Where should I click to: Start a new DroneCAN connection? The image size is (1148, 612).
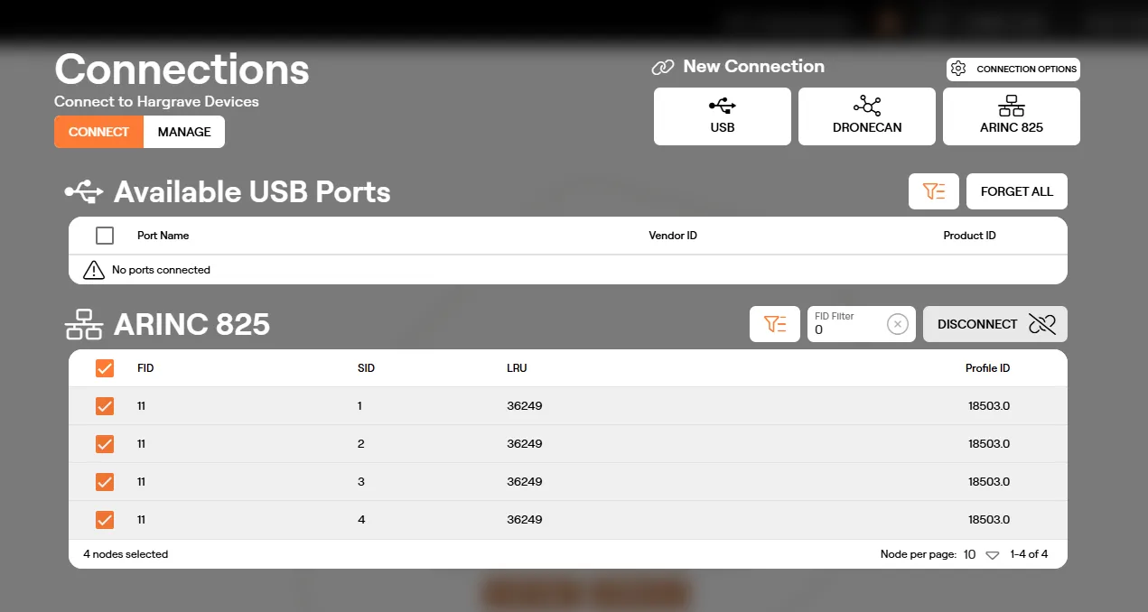[866, 116]
